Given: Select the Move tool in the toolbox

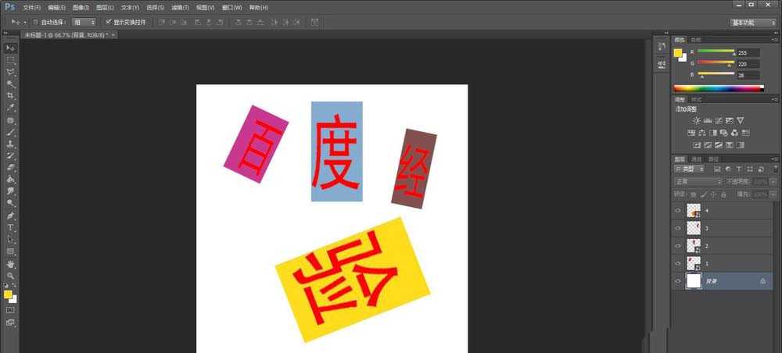Looking at the screenshot, I should (11, 48).
